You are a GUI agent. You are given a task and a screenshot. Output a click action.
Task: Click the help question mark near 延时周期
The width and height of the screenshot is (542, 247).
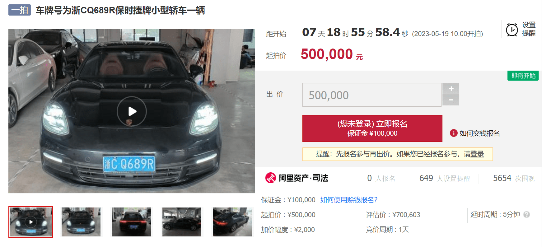pos(526,214)
